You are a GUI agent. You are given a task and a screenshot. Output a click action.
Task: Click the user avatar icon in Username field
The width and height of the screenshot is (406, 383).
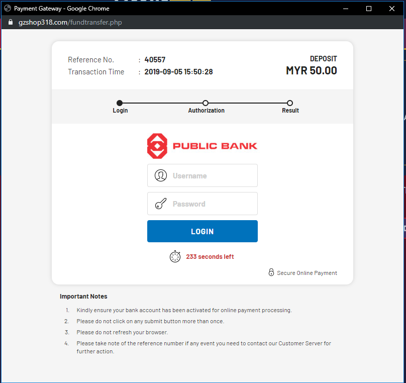160,175
